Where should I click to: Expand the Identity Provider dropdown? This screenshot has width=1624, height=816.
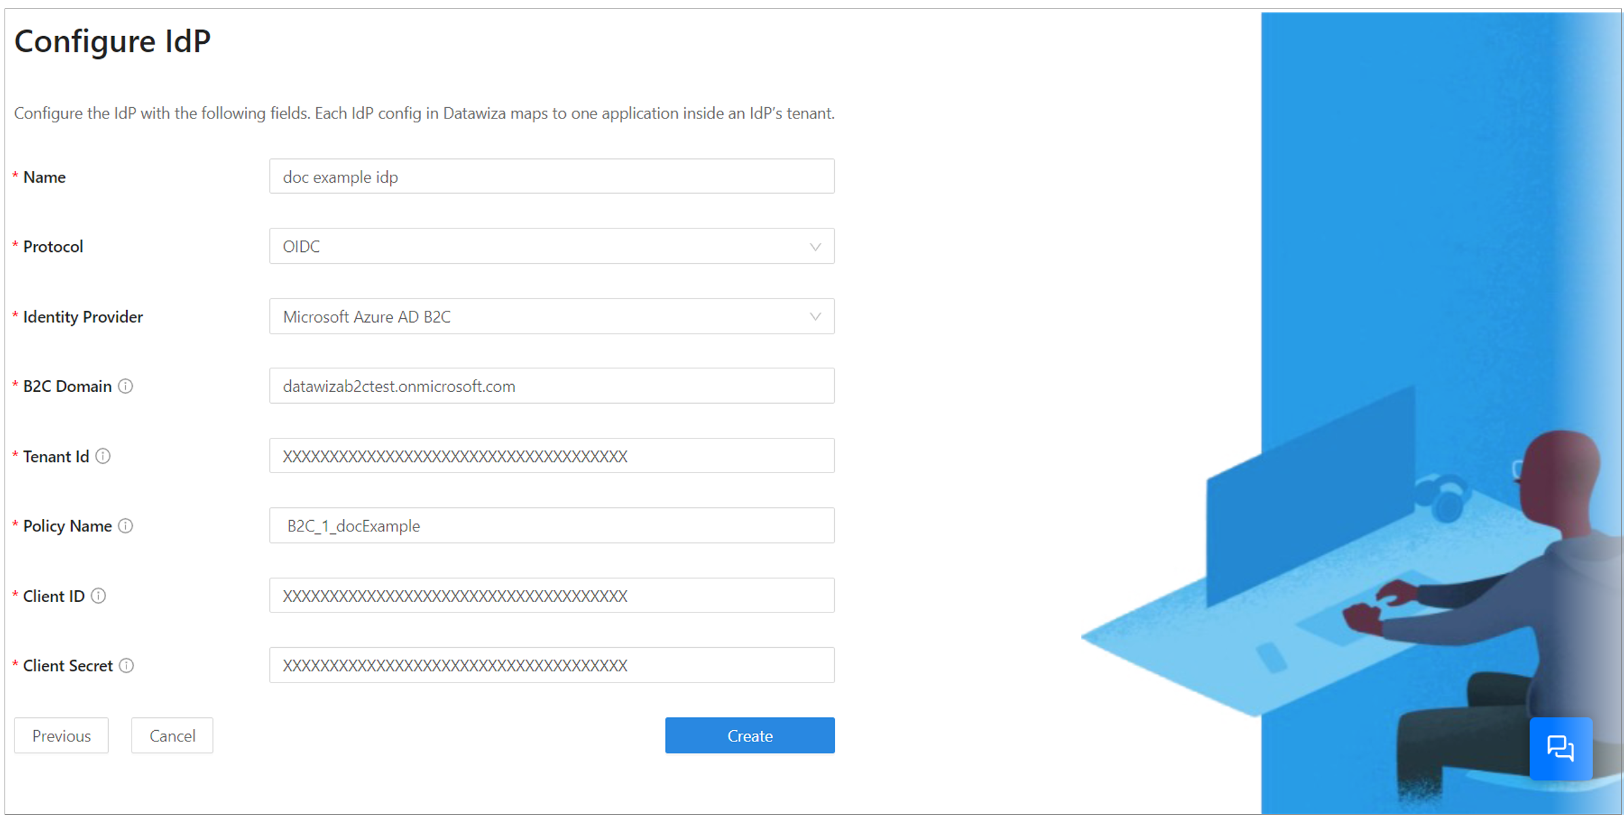click(x=816, y=317)
